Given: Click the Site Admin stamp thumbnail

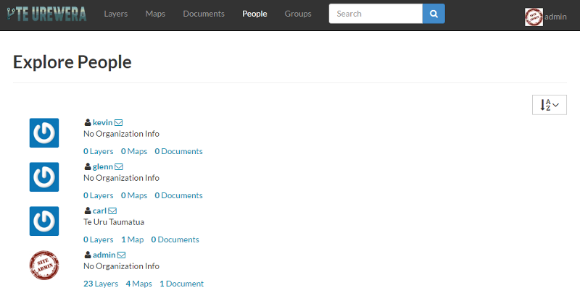Looking at the screenshot, I should click(x=44, y=265).
